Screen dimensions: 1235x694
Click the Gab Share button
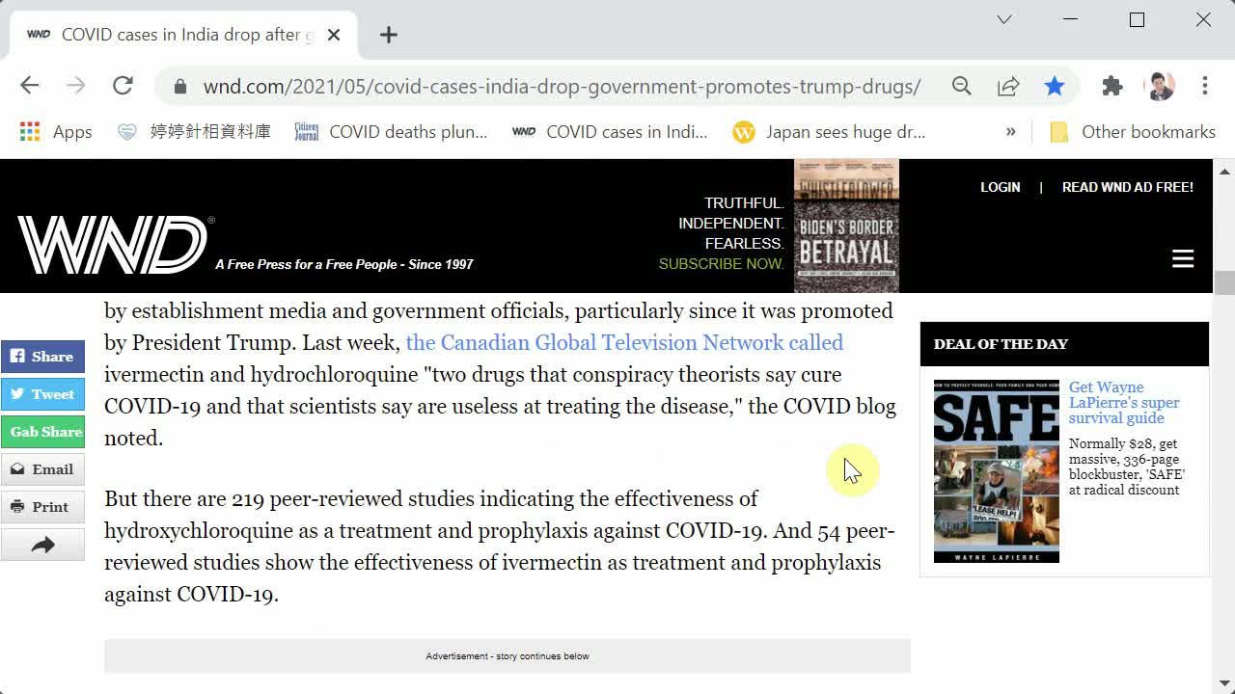[x=42, y=432]
